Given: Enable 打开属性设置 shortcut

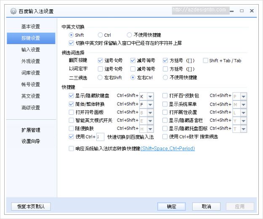Looking at the screenshot, I should pos(165,112).
